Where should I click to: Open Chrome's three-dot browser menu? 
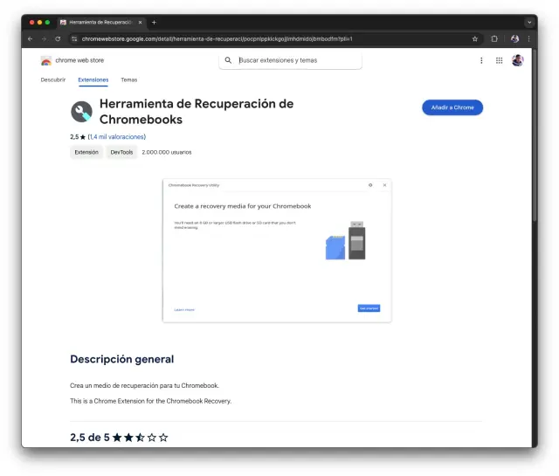coord(528,38)
